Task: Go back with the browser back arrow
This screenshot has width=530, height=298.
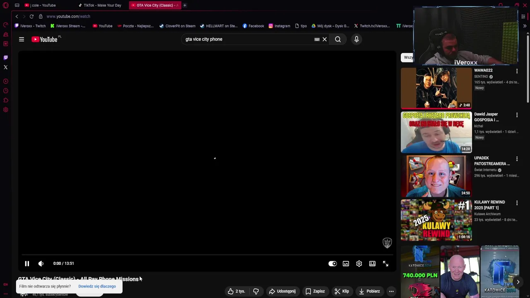Action: 17,17
